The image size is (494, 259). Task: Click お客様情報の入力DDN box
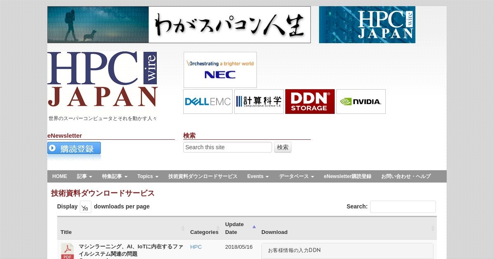point(347,251)
